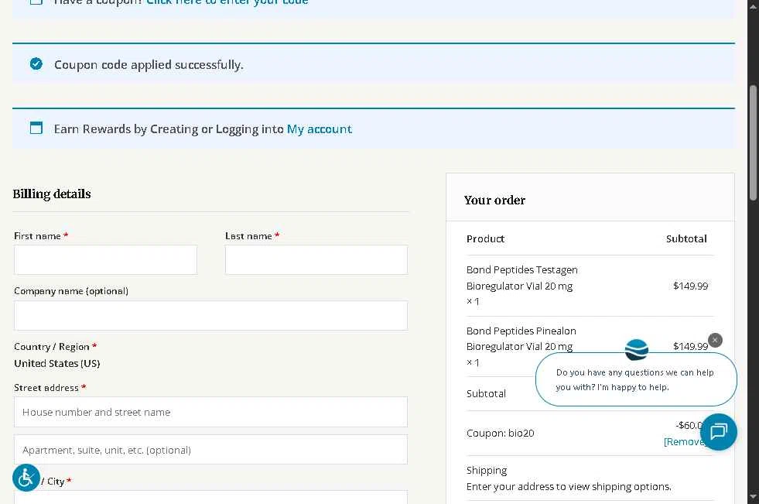Close the chat help popup

(x=715, y=340)
